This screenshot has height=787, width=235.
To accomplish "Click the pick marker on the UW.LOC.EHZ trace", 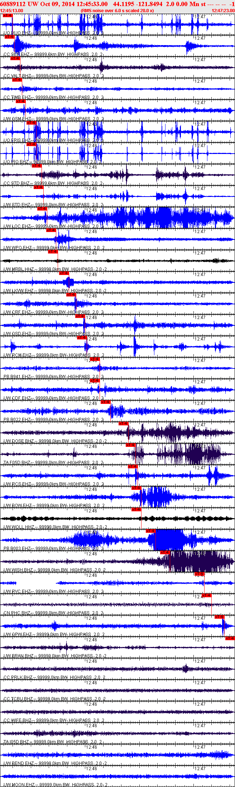I will tap(42, 209).
